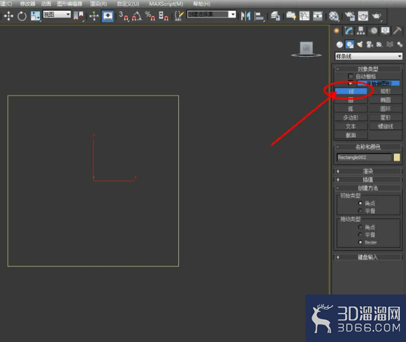Select the Space Warps wave icon

(390, 44)
